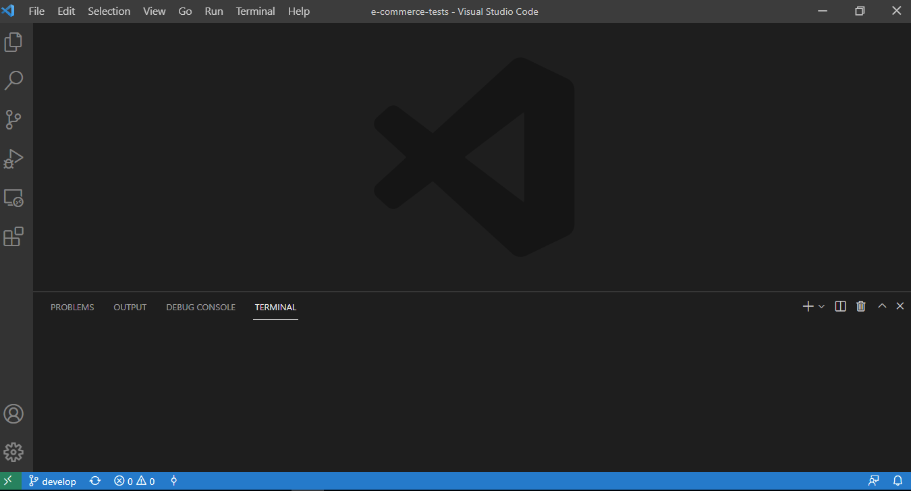Create a new terminal with plus icon
The height and width of the screenshot is (491, 911).
click(x=808, y=306)
